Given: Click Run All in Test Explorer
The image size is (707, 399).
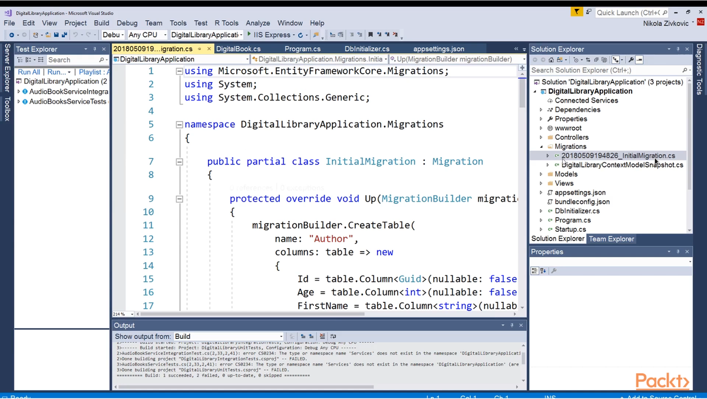Looking at the screenshot, I should pos(29,72).
